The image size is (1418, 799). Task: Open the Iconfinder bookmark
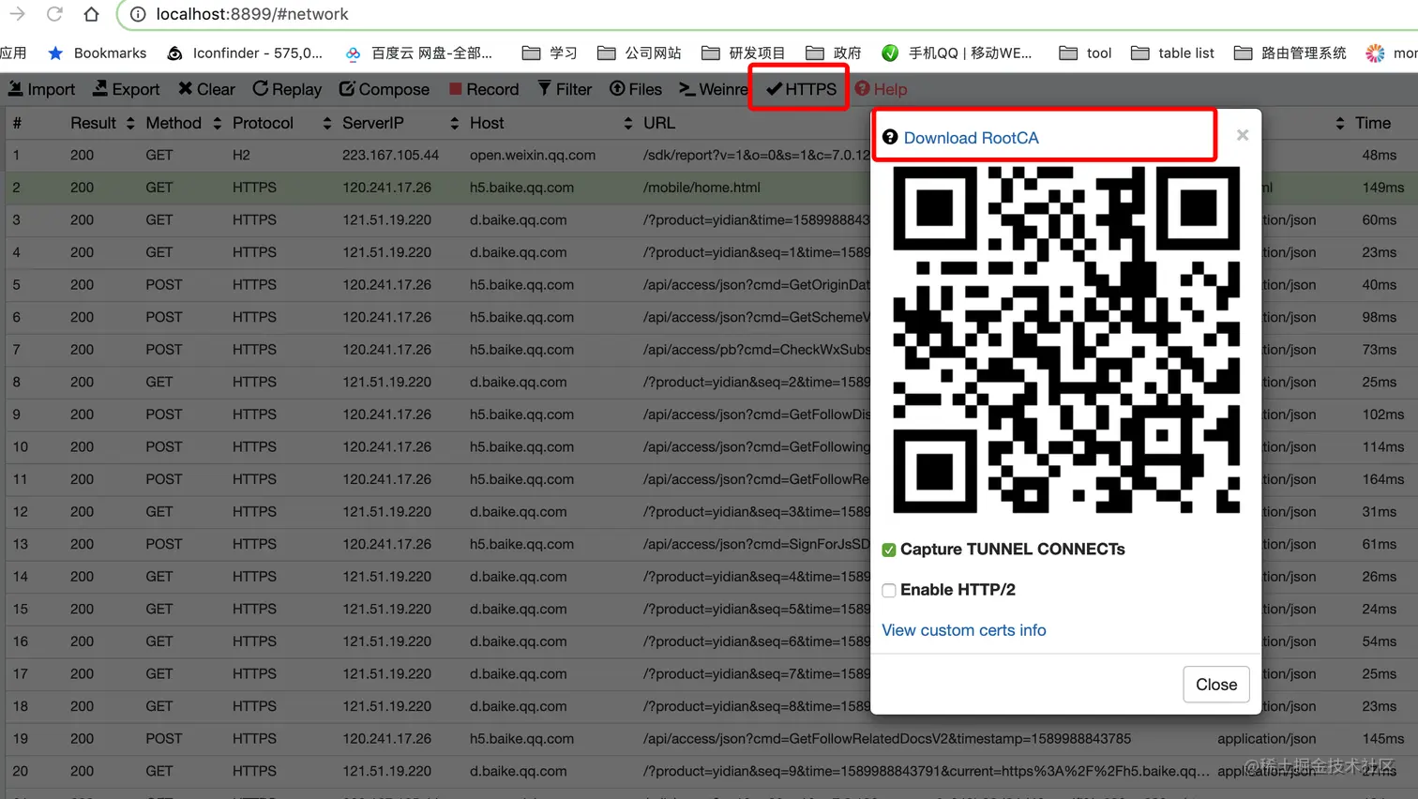245,53
